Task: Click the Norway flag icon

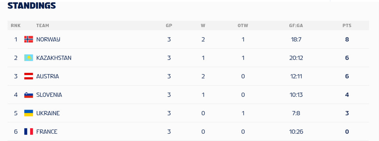Action: pos(28,40)
